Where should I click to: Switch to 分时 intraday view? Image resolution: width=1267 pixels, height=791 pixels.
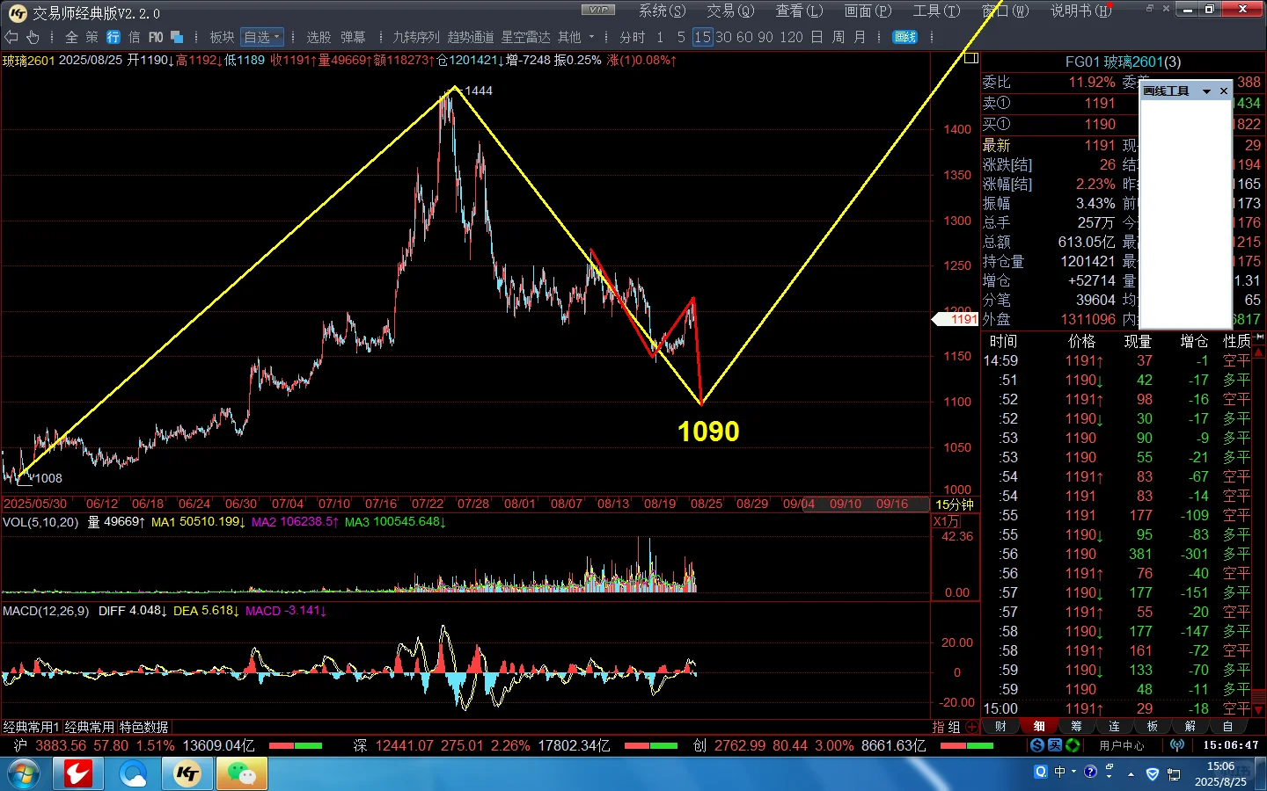coord(633,37)
